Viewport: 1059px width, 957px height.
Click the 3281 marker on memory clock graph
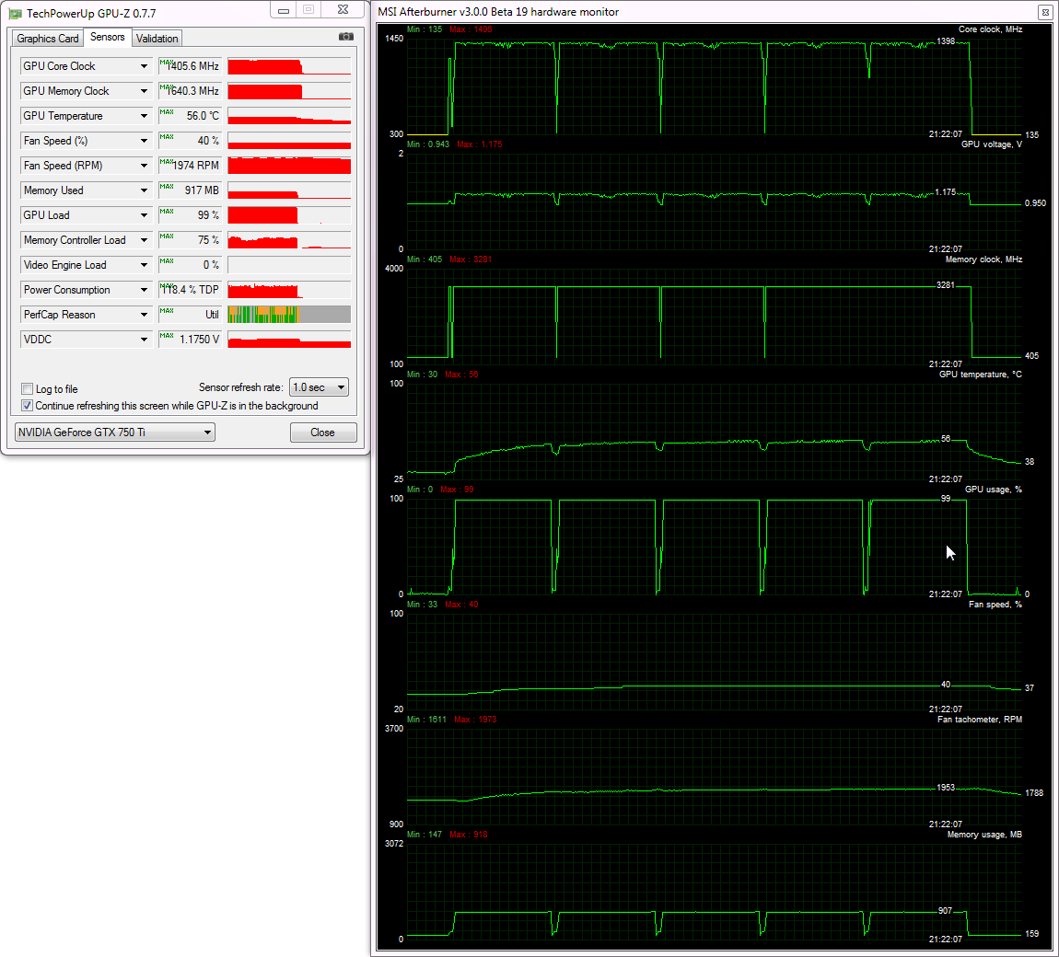point(946,285)
